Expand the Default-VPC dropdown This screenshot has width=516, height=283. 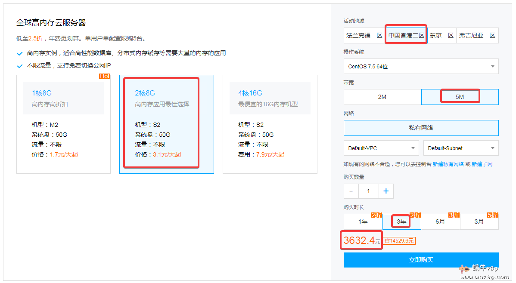coord(381,148)
